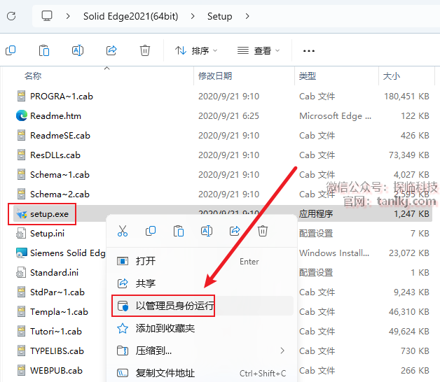Sort by the 修改日期 column header

pos(215,76)
